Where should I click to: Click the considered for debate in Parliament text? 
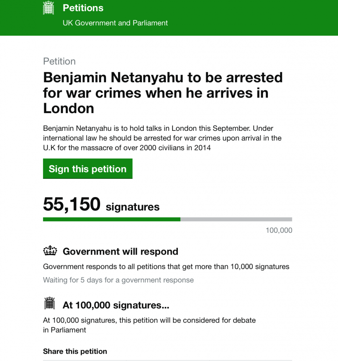(x=149, y=325)
